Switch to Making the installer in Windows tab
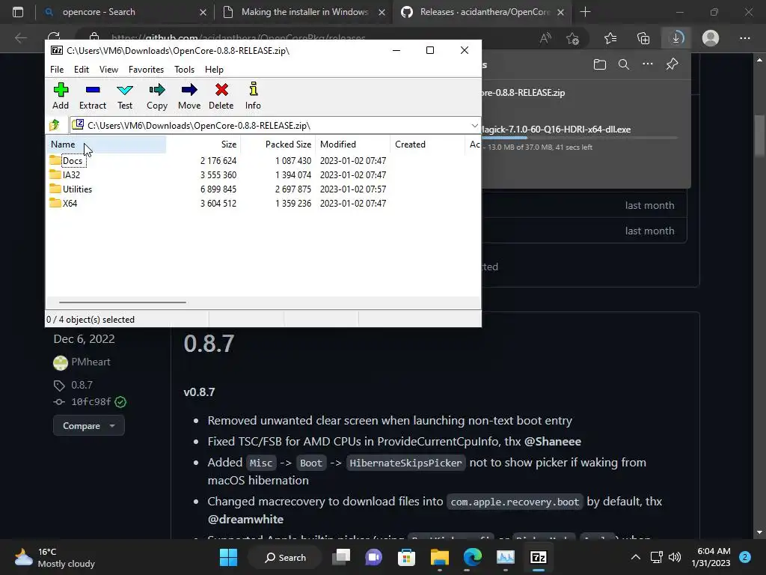The width and height of the screenshot is (766, 575). tap(304, 12)
